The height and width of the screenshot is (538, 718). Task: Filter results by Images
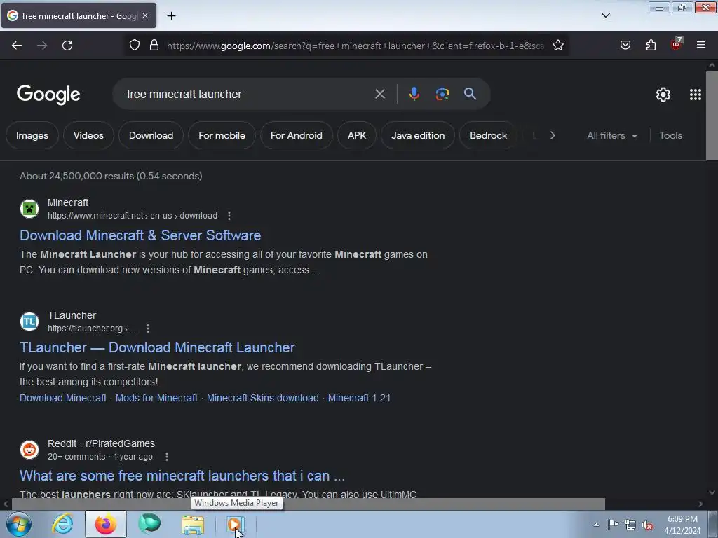[x=32, y=135]
